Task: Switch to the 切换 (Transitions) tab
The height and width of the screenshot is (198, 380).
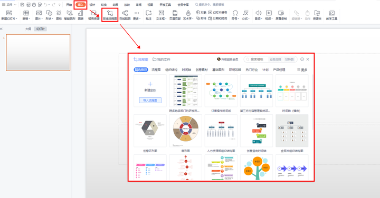Action: (104, 5)
